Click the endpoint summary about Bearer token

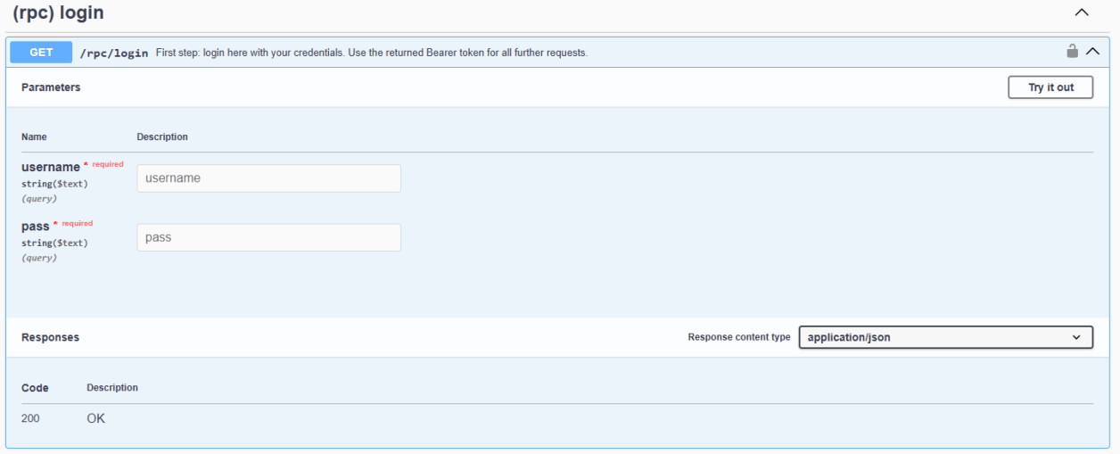pos(371,54)
